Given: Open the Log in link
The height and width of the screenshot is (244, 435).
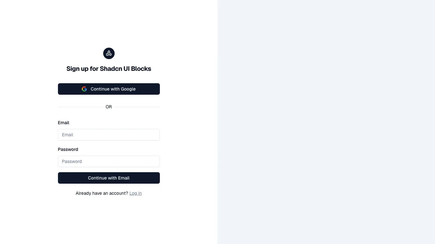Looking at the screenshot, I should pyautogui.click(x=135, y=193).
